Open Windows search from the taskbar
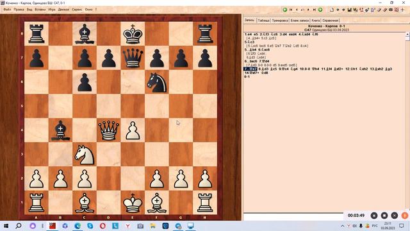 [19, 226]
